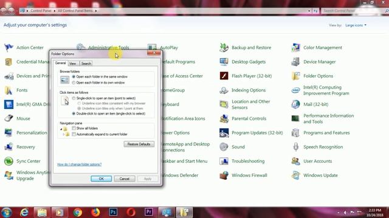389x218 pixels.
Task: Click the Restore Defaults button
Action: tap(139, 144)
